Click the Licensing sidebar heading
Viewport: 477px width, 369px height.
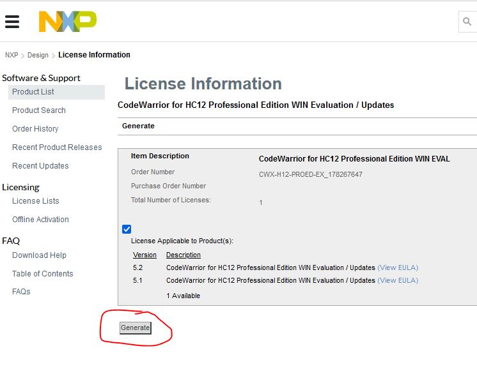tap(20, 188)
